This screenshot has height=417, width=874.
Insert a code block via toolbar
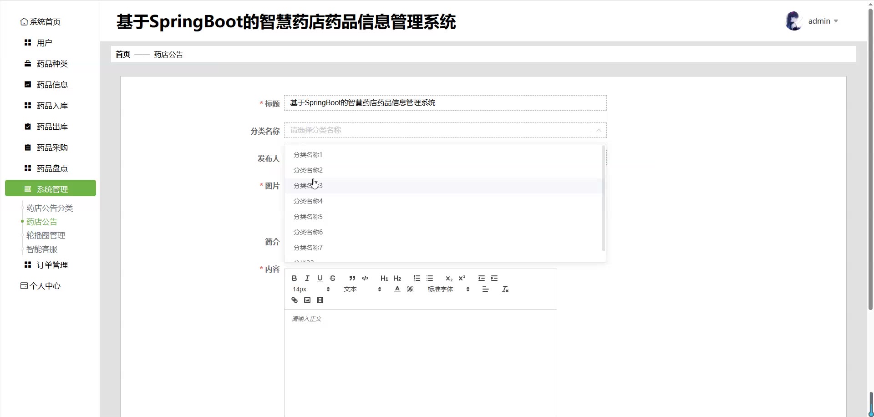coord(365,278)
